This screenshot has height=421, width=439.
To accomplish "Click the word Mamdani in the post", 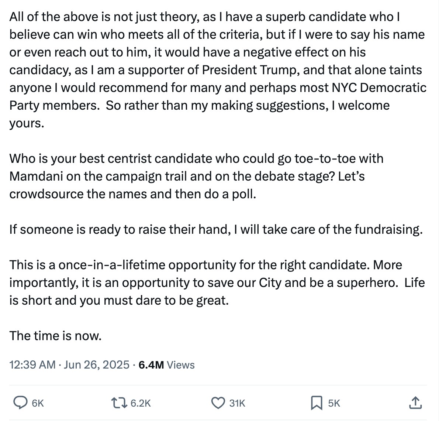I will tap(36, 176).
